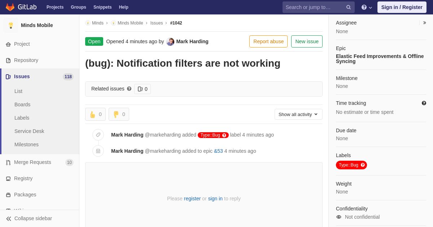
Task: Open the Groups menu
Action: pyautogui.click(x=78, y=7)
